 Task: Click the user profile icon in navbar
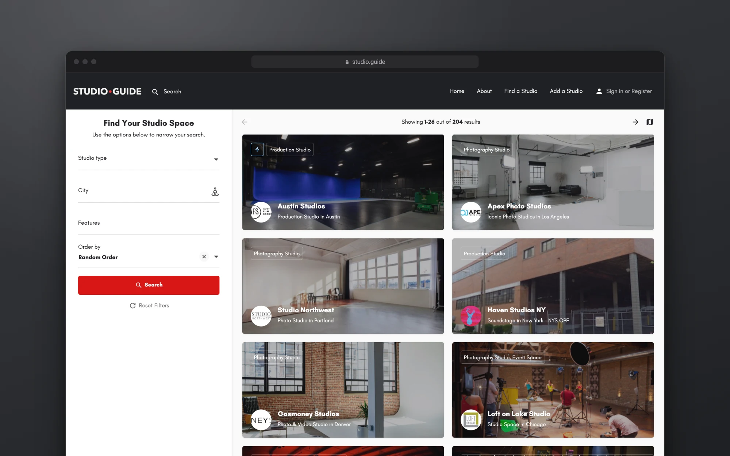(599, 91)
